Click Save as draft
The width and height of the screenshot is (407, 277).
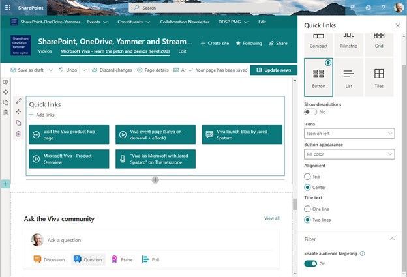click(x=27, y=70)
